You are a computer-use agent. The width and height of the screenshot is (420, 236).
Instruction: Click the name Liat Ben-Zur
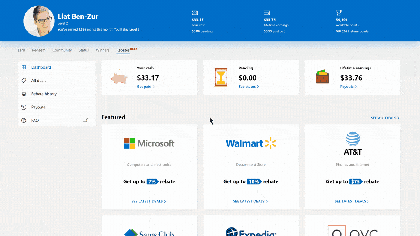pos(78,16)
